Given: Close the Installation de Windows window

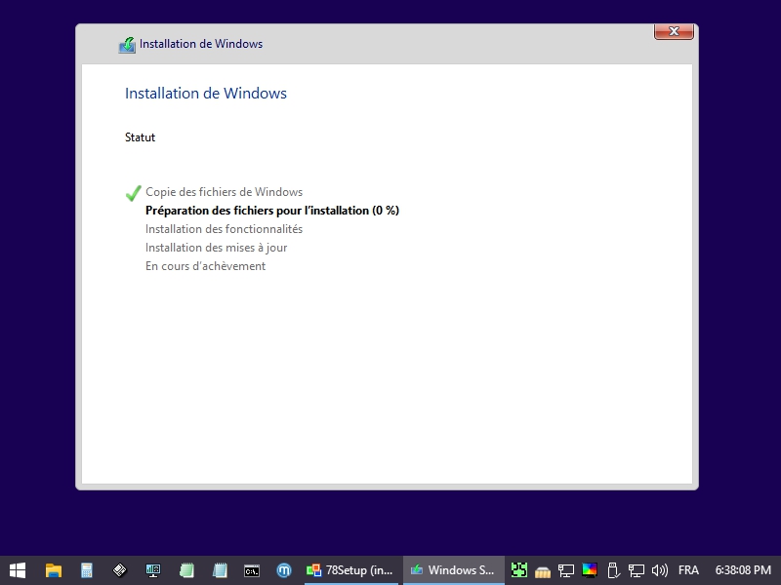Looking at the screenshot, I should pos(673,32).
